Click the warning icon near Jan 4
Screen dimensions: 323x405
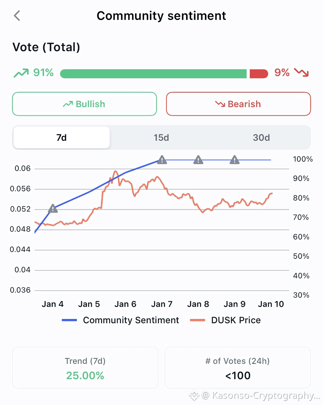point(53,209)
